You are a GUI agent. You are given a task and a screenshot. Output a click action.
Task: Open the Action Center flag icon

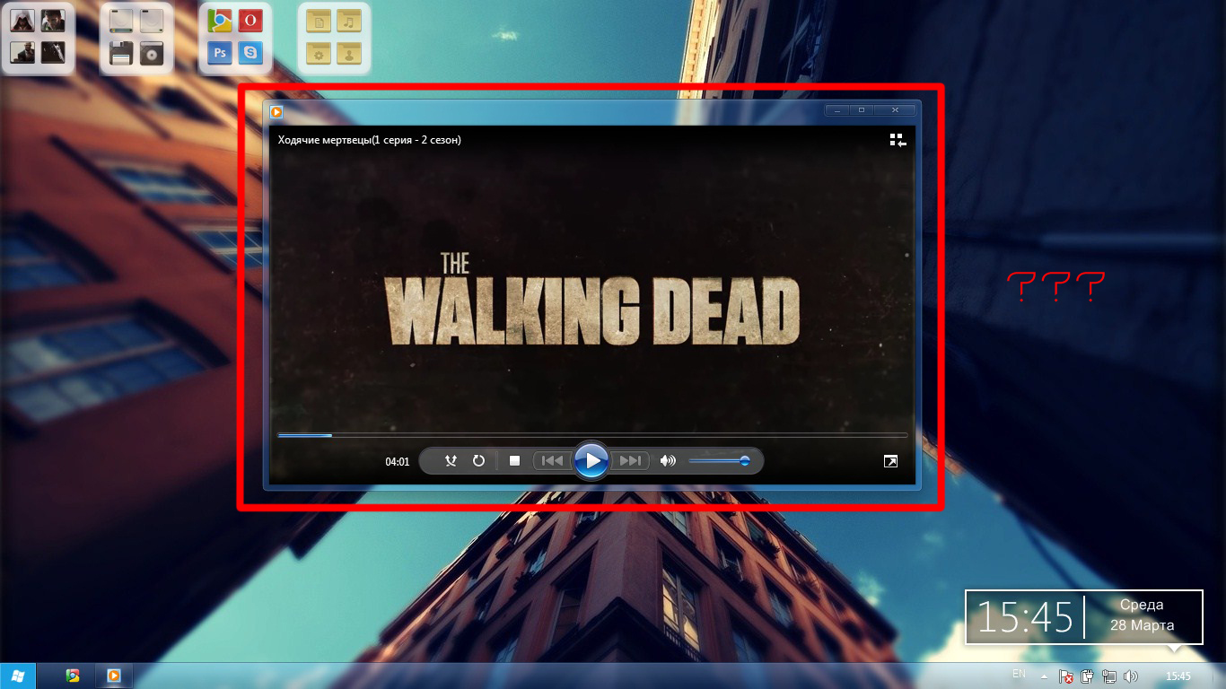click(1066, 676)
